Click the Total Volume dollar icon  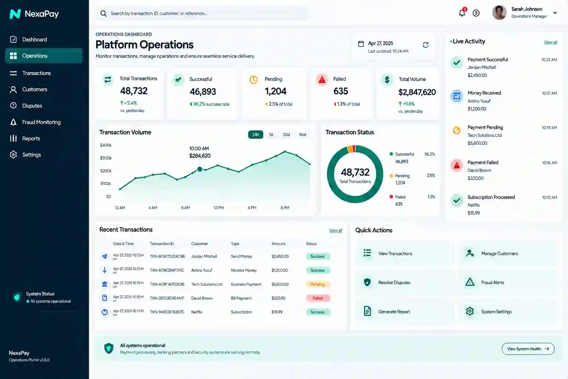tap(387, 80)
